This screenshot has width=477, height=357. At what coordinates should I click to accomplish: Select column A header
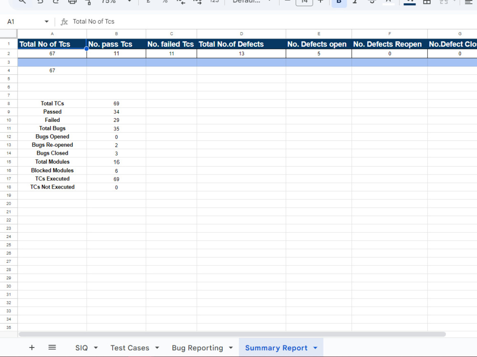[x=52, y=34]
